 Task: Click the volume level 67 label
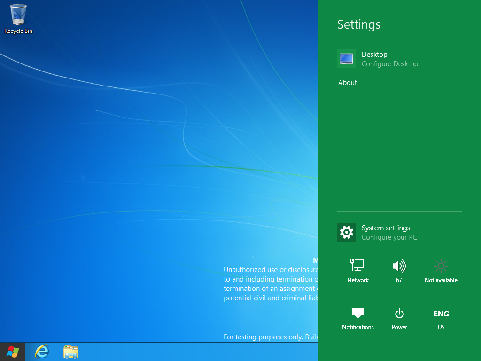point(399,280)
